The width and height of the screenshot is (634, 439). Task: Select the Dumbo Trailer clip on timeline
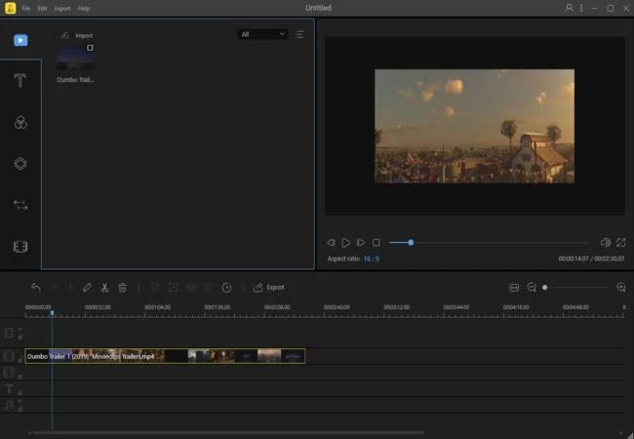coord(165,356)
